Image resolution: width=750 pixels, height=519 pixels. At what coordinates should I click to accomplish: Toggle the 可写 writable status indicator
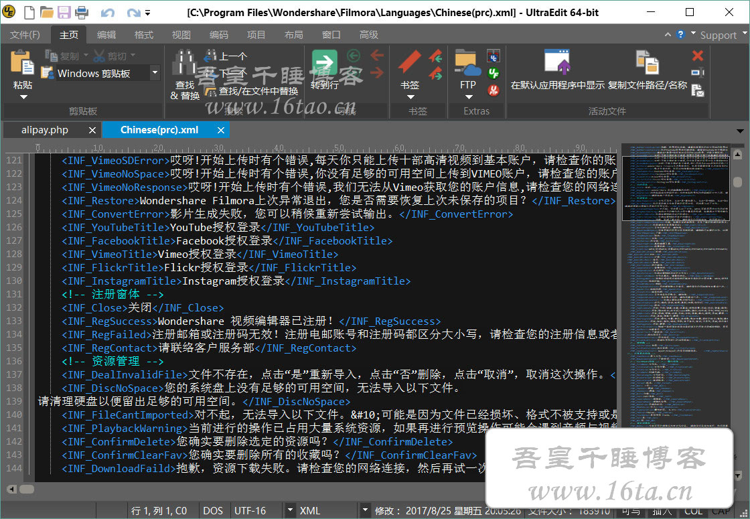pyautogui.click(x=631, y=511)
